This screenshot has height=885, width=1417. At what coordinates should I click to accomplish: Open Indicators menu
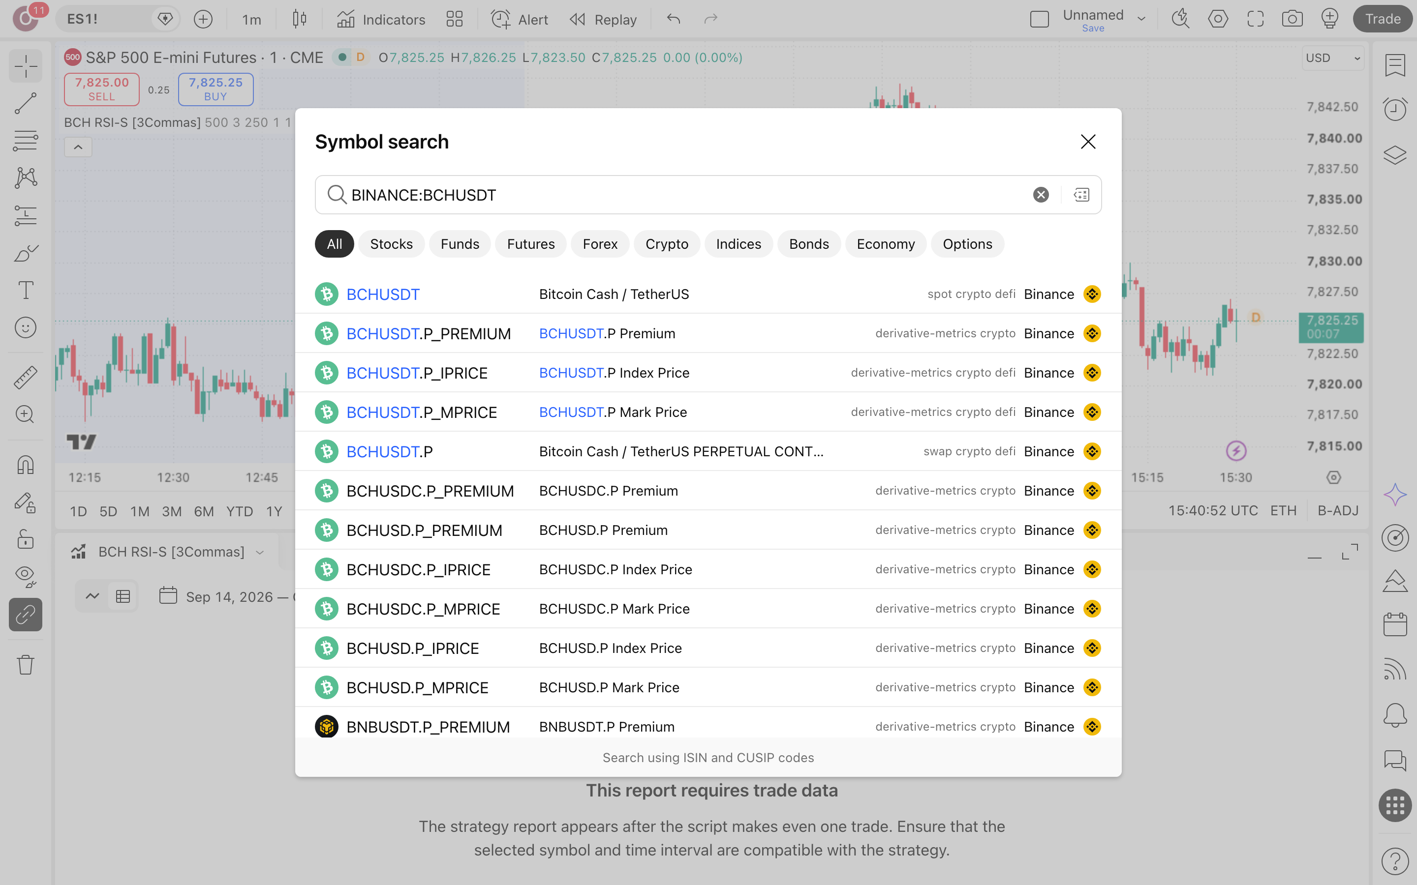(381, 19)
